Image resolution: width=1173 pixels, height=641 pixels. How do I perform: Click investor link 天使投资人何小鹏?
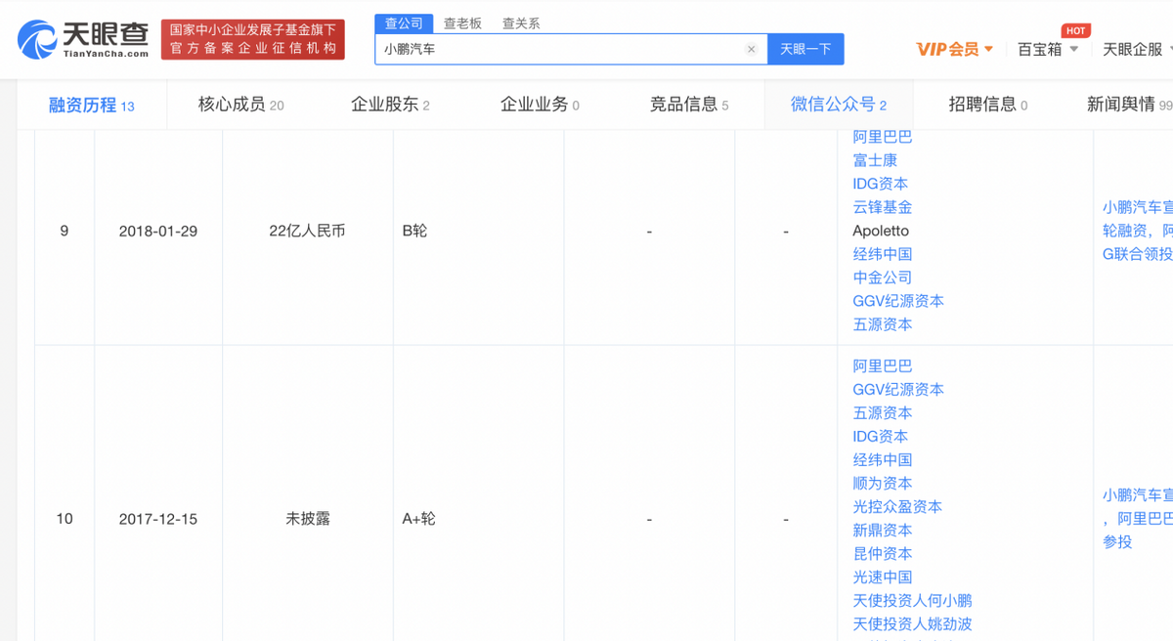click(912, 601)
